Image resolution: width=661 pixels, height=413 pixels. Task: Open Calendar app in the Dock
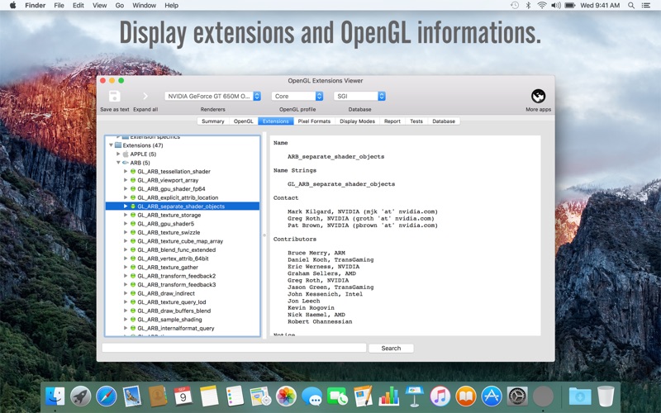pyautogui.click(x=183, y=396)
